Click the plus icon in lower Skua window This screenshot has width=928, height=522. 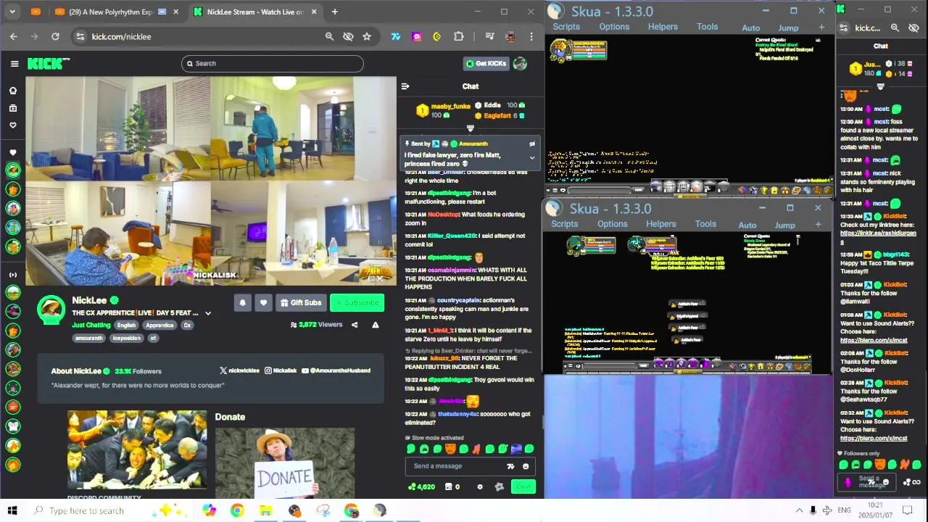818,225
